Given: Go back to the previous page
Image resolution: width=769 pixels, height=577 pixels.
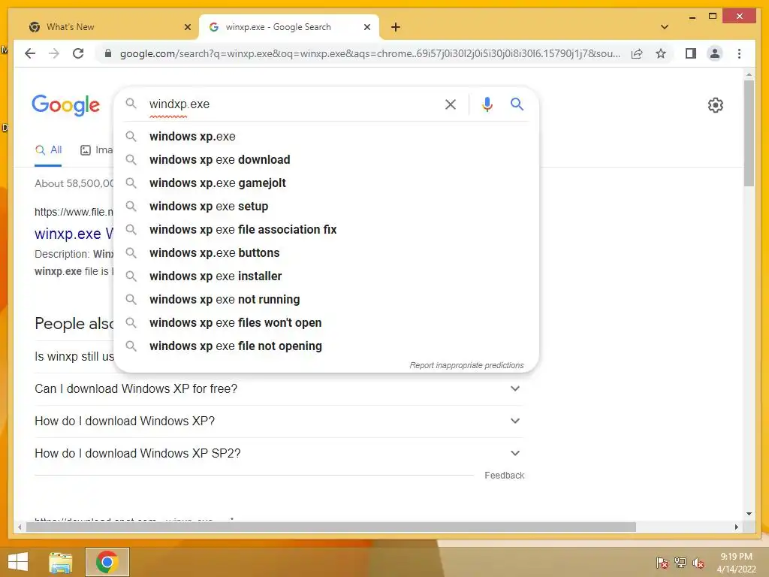Looking at the screenshot, I should click(30, 53).
